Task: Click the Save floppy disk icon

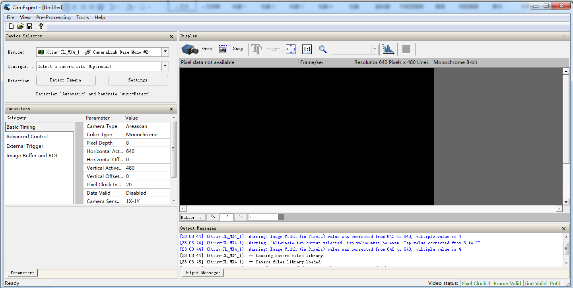Action: [29, 26]
